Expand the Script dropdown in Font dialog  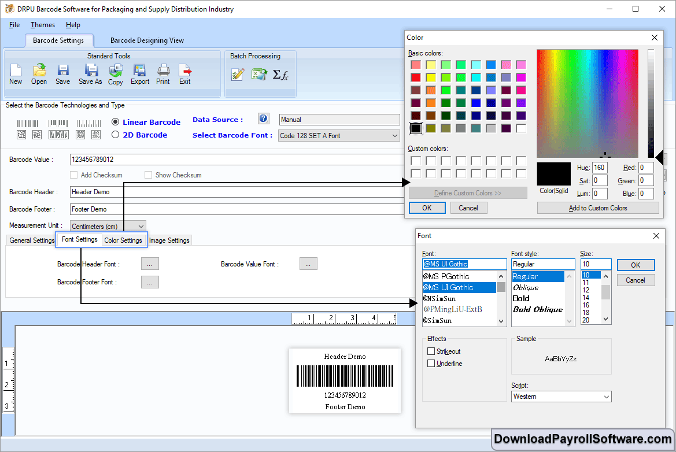click(x=607, y=397)
